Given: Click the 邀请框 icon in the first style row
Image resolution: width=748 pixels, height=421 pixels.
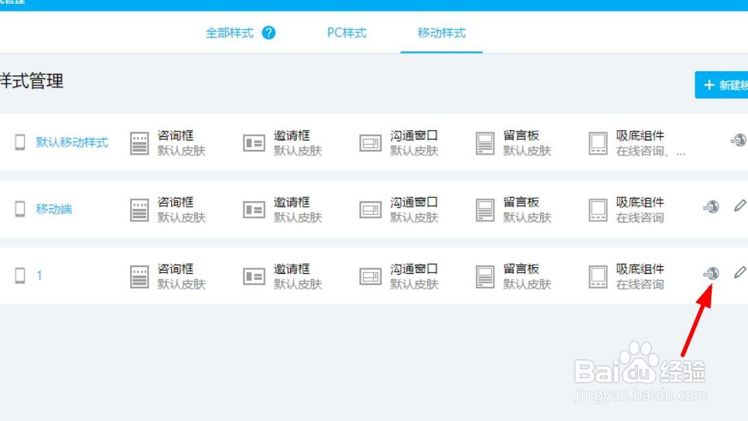Looking at the screenshot, I should coord(254,142).
